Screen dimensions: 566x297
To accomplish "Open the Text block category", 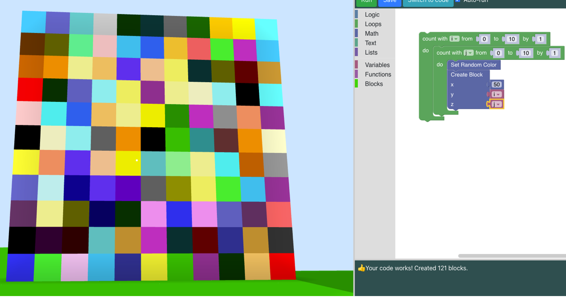I will 370,43.
